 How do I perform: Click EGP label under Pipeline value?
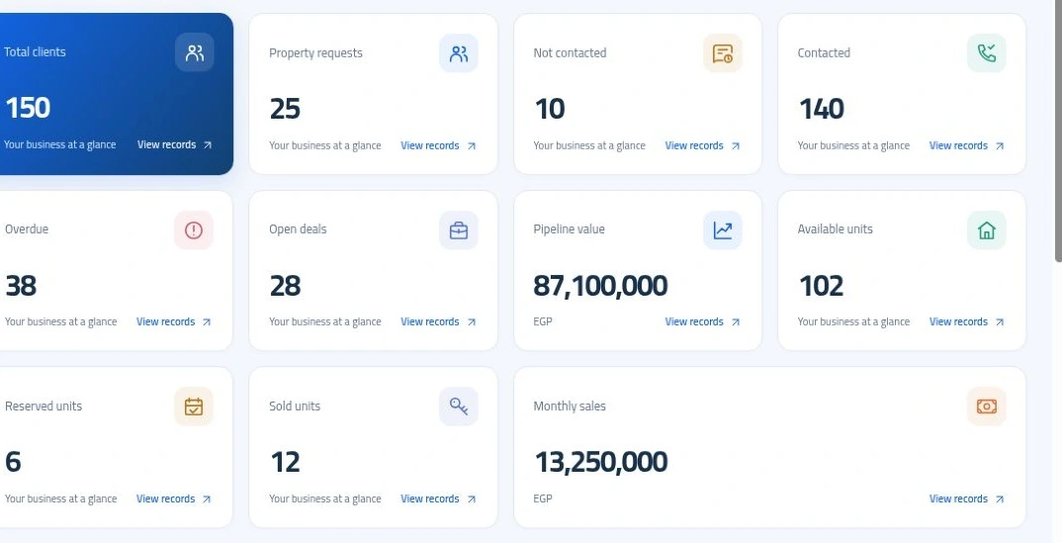tap(543, 321)
